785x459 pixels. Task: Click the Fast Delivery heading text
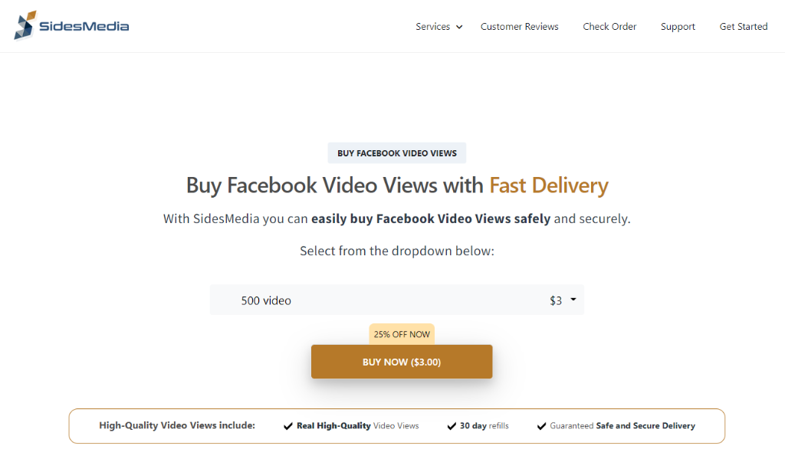[x=548, y=185]
